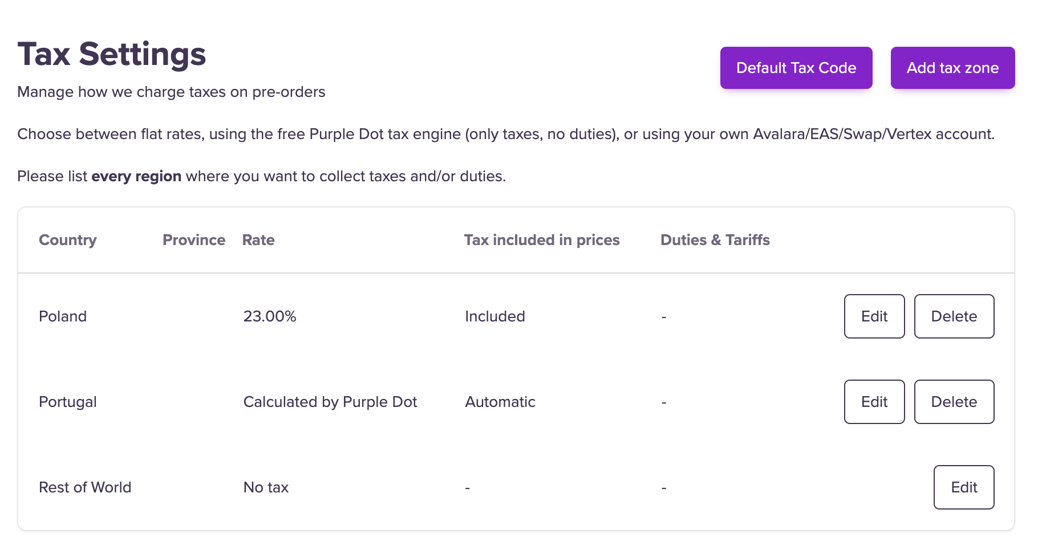
Task: Click the No tax rate cell
Action: tap(266, 487)
